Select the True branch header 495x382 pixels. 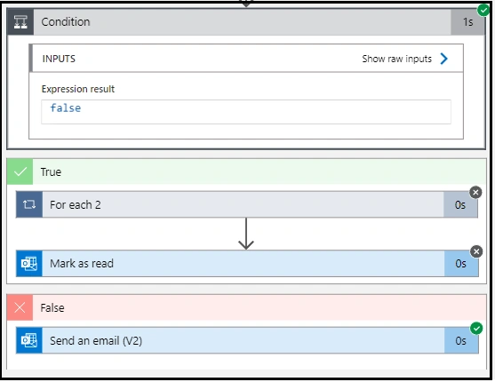coord(246,171)
